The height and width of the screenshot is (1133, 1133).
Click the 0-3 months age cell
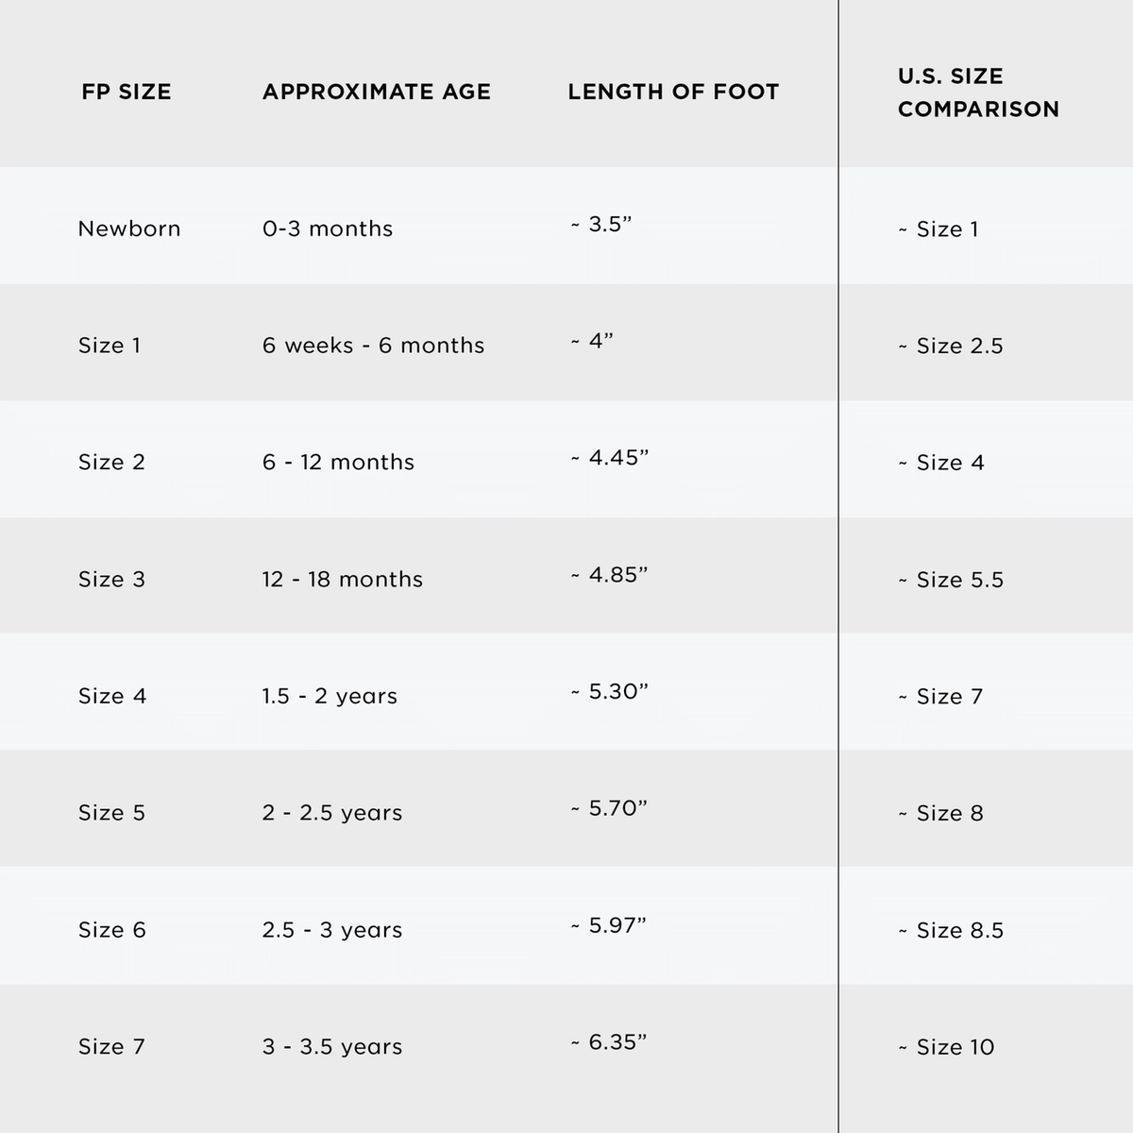tap(328, 228)
